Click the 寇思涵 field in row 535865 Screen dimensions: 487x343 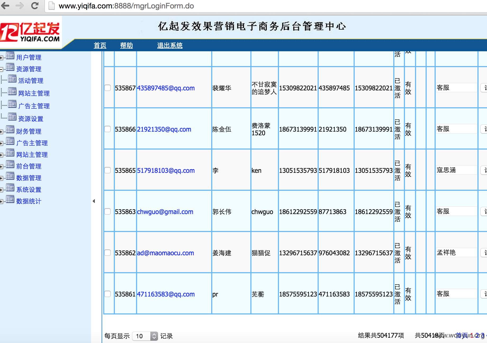pos(456,170)
